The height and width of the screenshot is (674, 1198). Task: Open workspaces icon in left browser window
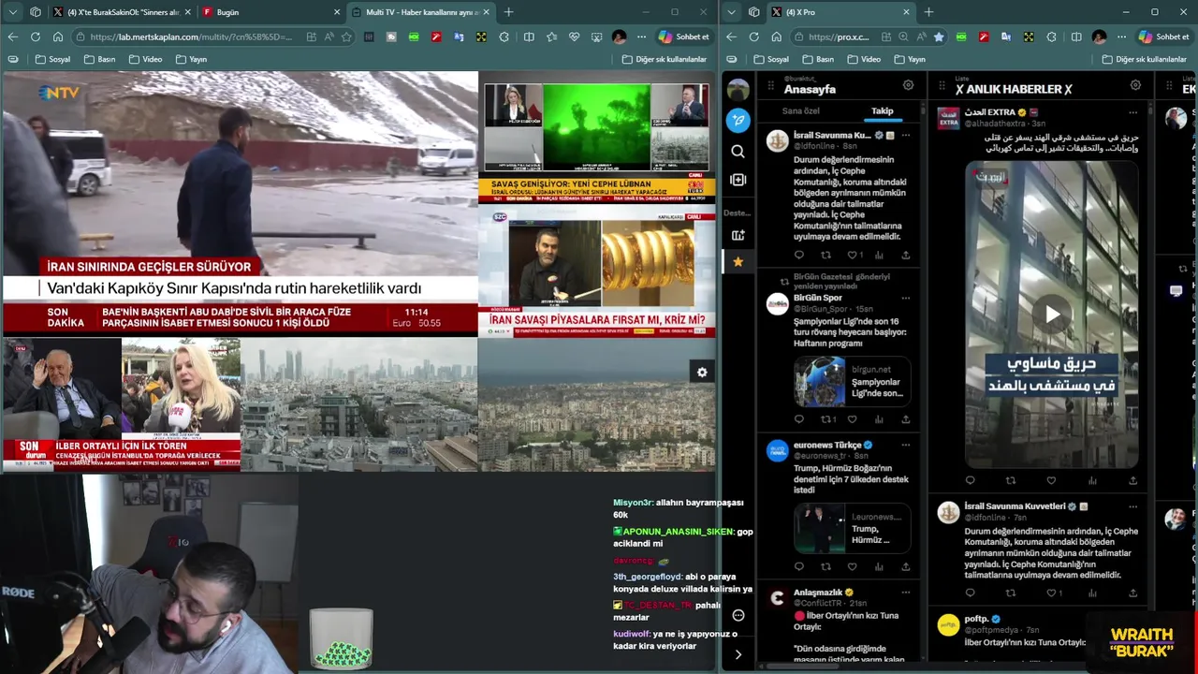pyautogui.click(x=35, y=12)
